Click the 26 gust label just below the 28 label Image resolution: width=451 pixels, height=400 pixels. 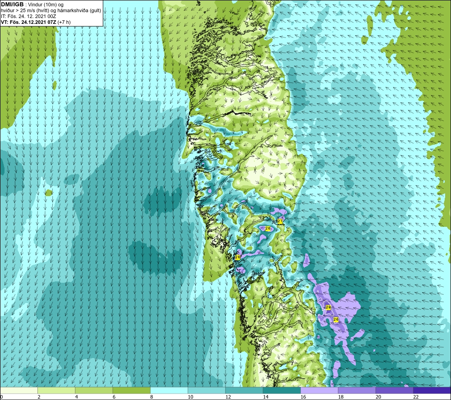tap(336, 319)
